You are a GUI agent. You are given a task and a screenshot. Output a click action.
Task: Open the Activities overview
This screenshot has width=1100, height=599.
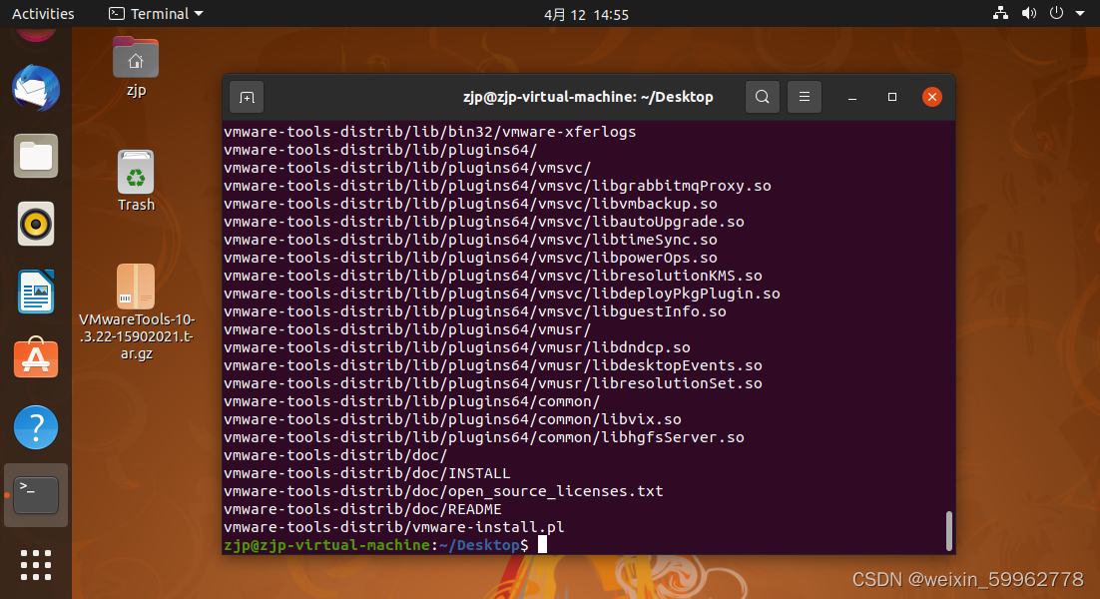pos(43,14)
